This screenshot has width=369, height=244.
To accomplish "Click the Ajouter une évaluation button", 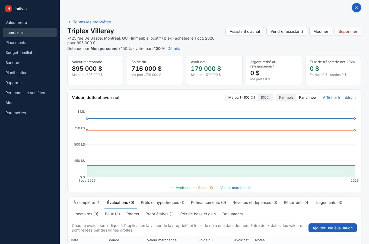I will 332,228.
